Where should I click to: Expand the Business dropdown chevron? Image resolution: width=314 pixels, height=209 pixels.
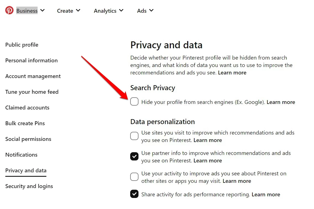pos(43,10)
